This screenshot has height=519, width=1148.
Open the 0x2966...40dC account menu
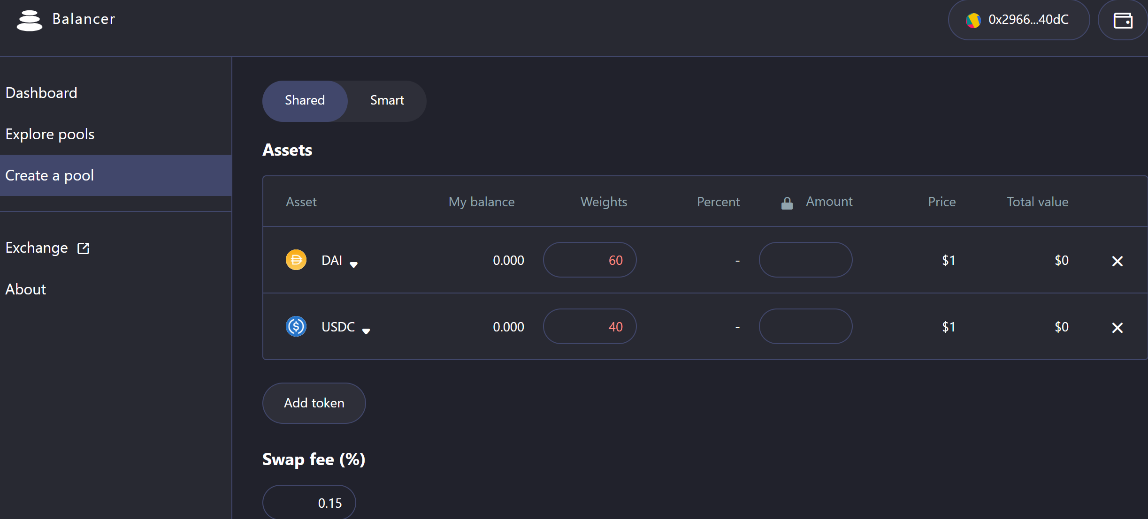pyautogui.click(x=1018, y=20)
